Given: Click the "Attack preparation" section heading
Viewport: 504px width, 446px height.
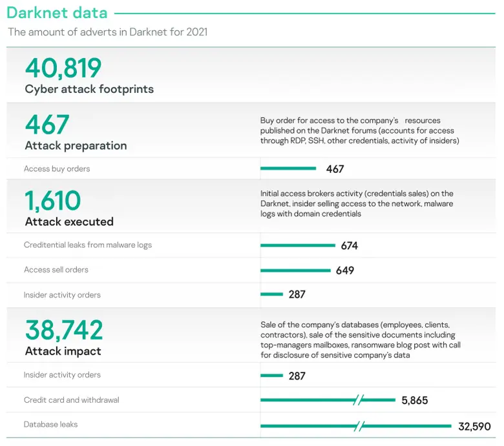Looking at the screenshot, I should click(x=76, y=145).
